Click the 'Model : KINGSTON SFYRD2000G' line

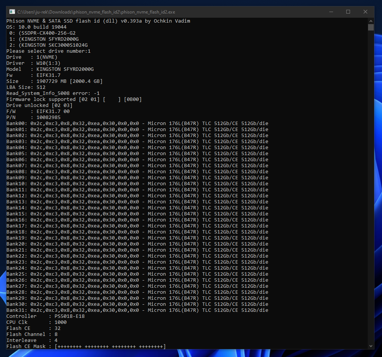pos(50,69)
